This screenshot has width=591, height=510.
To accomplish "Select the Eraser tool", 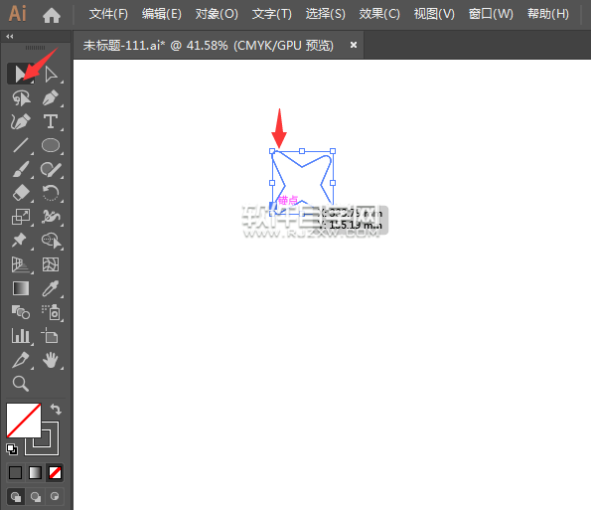I will tap(21, 193).
